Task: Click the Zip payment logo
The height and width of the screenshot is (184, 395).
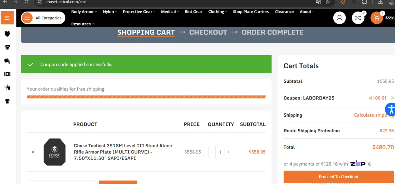Action: point(358,164)
